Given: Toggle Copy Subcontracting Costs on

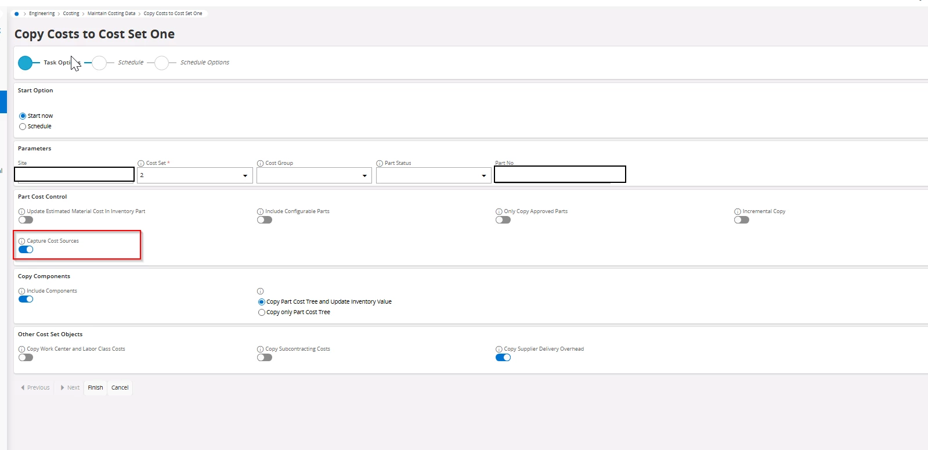Looking at the screenshot, I should tap(265, 358).
